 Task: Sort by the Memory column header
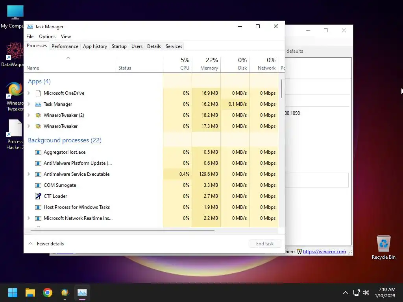click(206, 64)
